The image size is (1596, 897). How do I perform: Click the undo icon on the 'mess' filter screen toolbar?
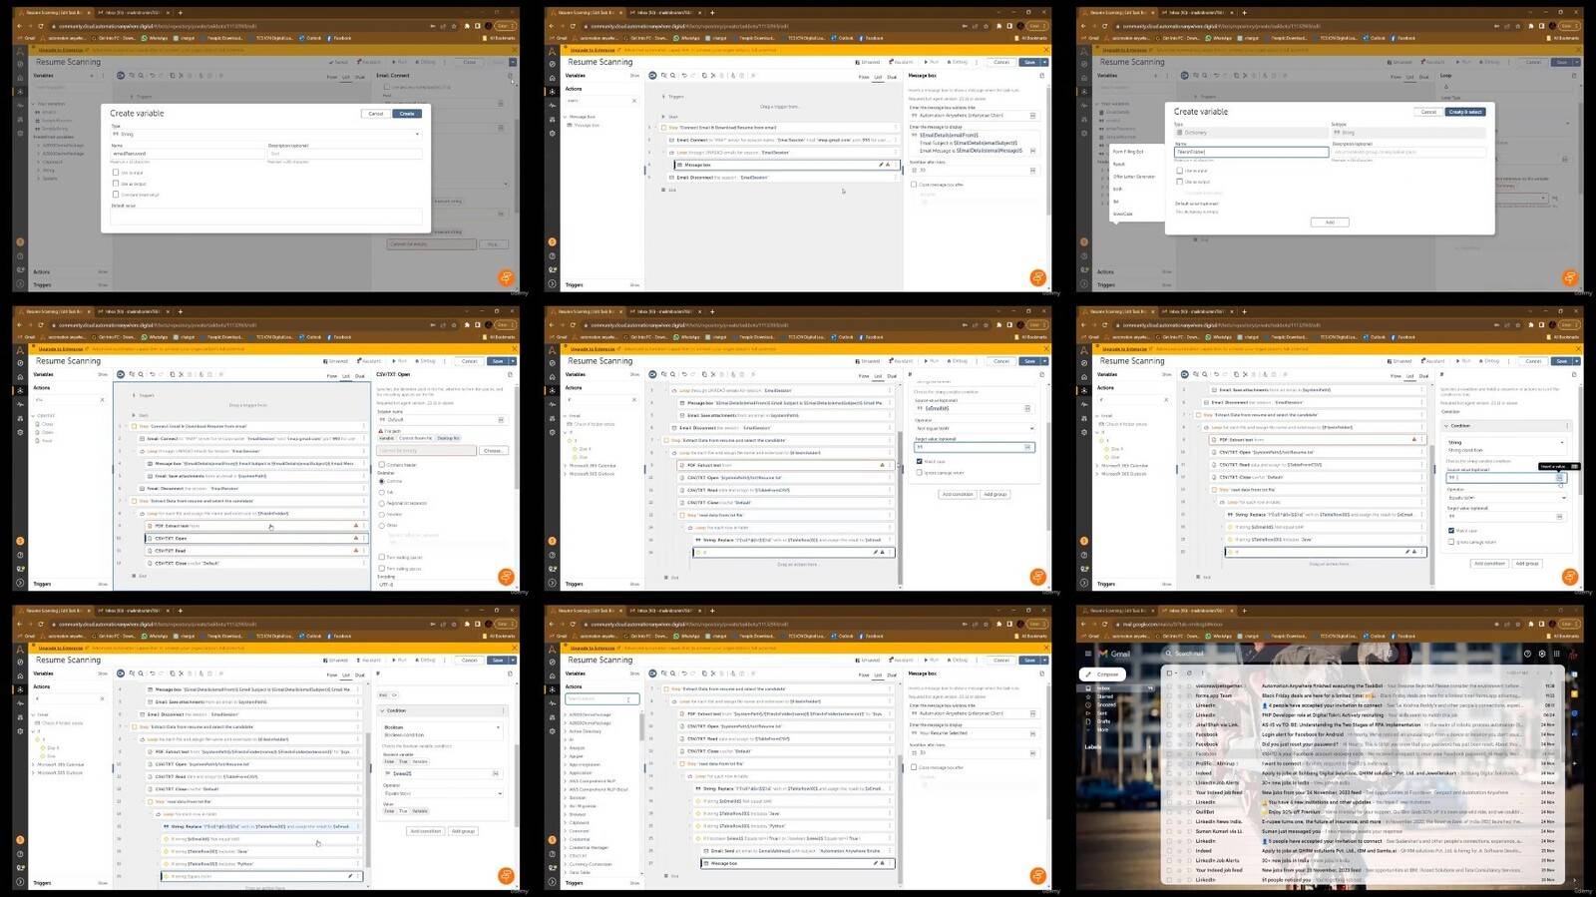pyautogui.click(x=684, y=76)
